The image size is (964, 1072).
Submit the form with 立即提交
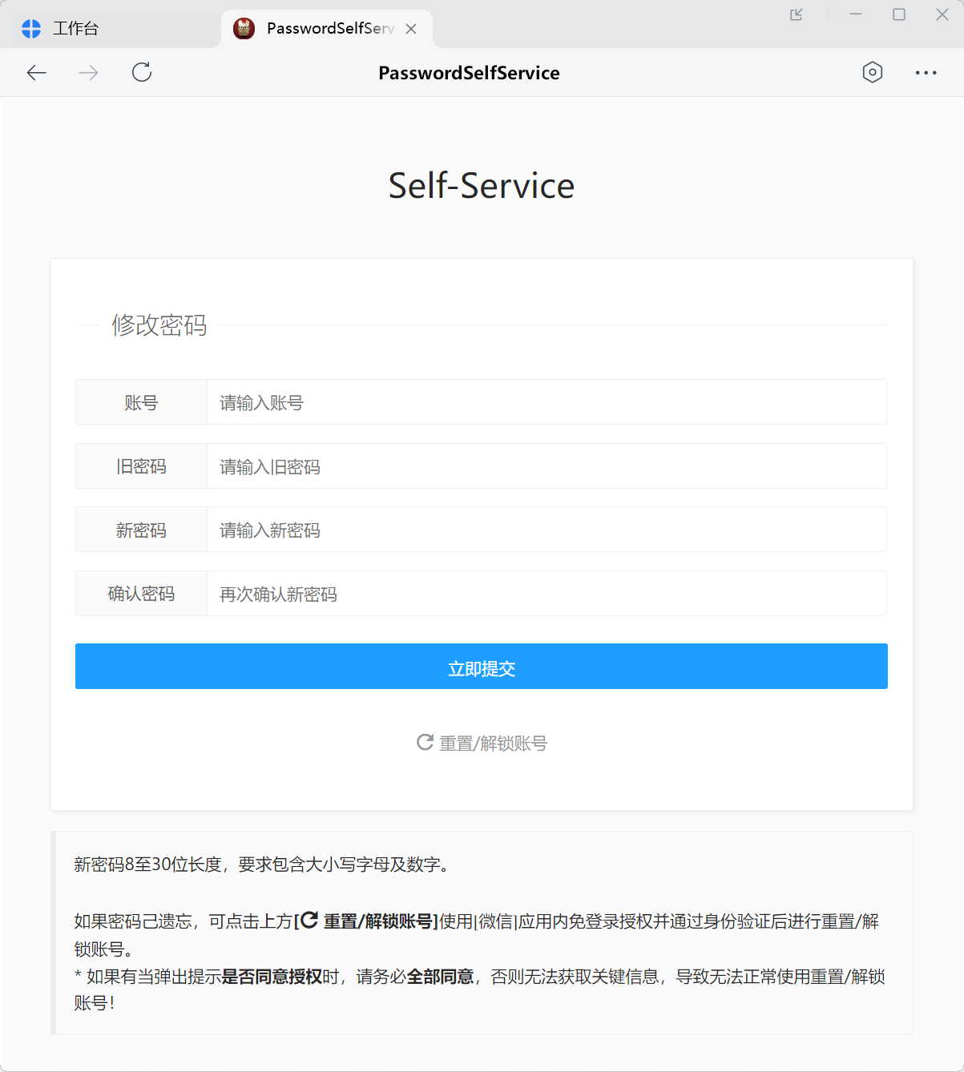(481, 667)
